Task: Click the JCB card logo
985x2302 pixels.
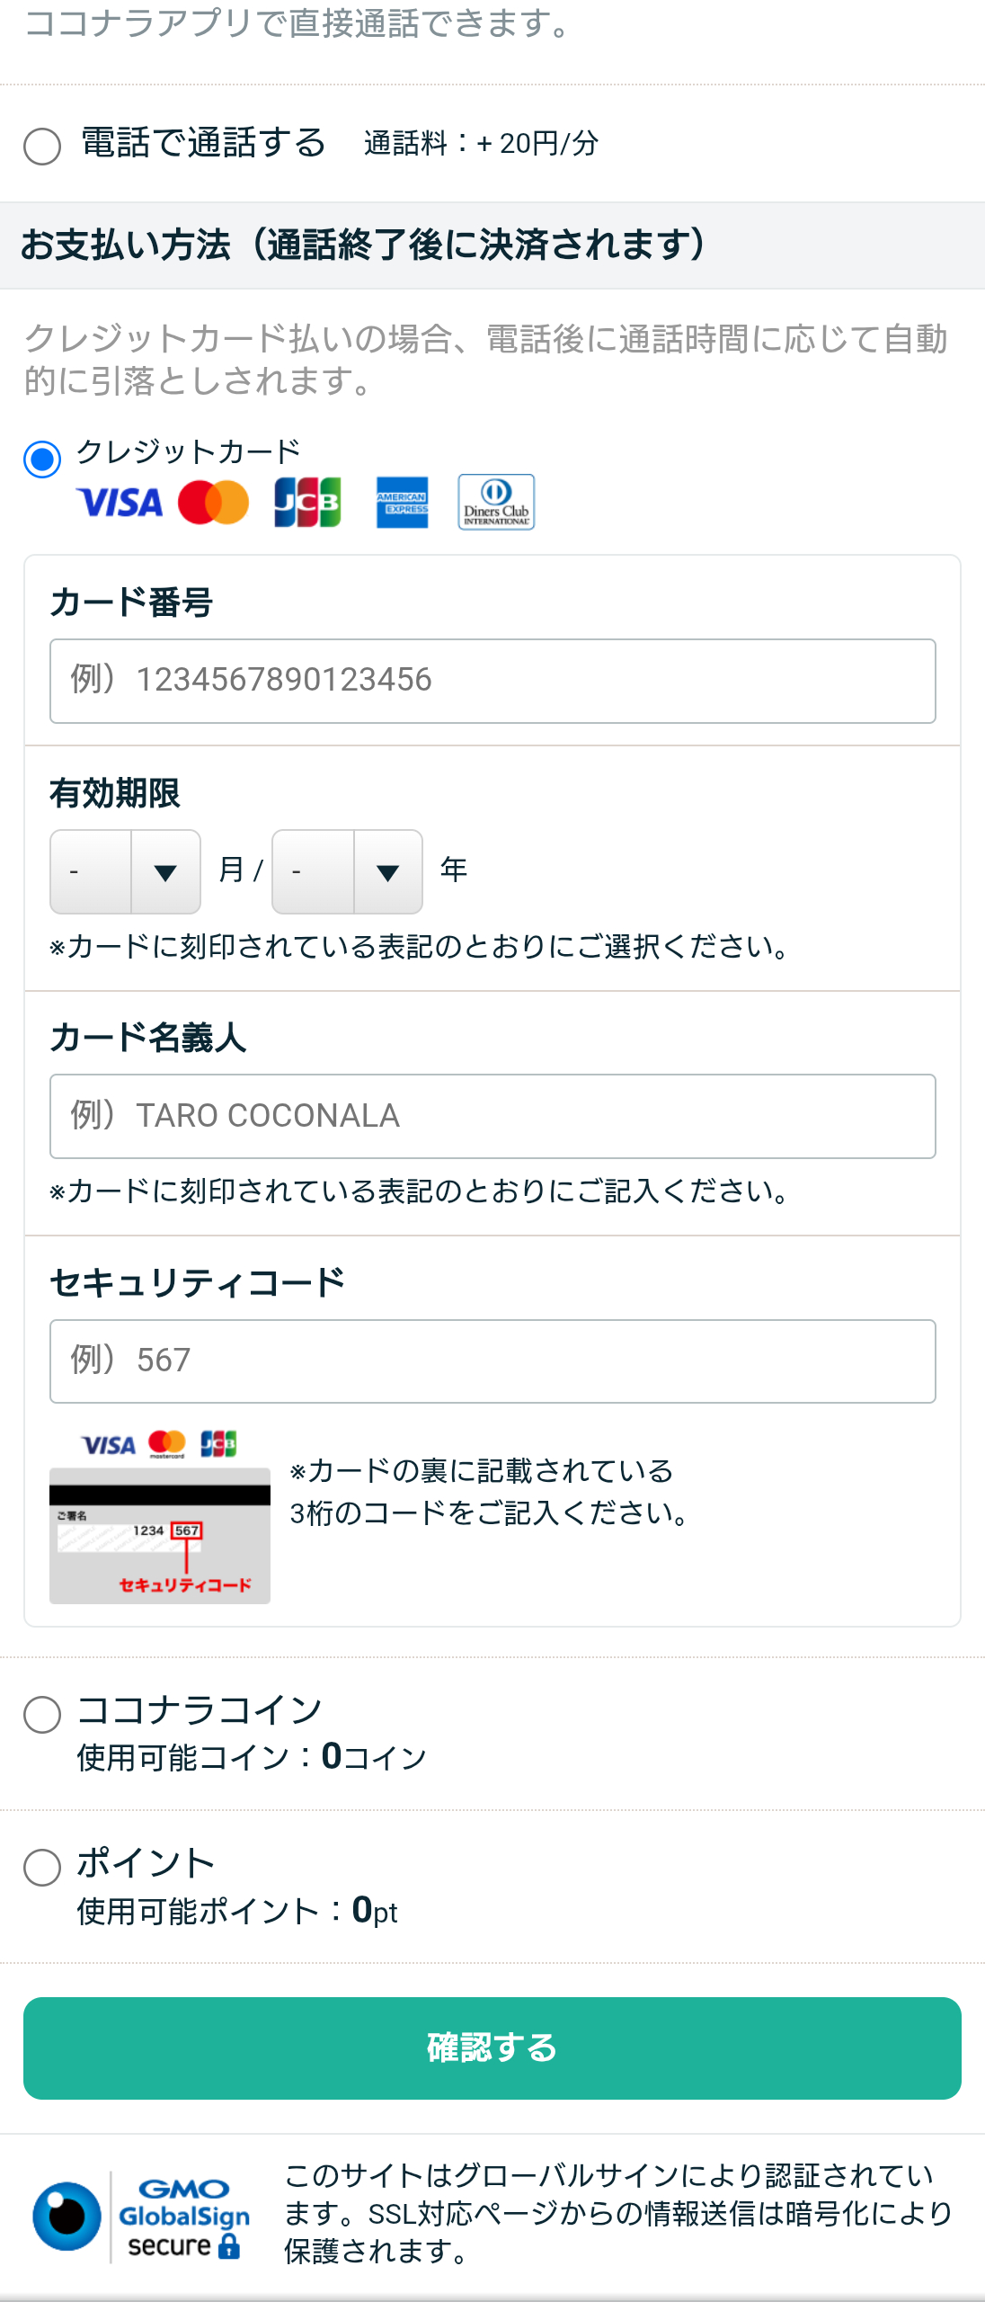Action: point(307,502)
